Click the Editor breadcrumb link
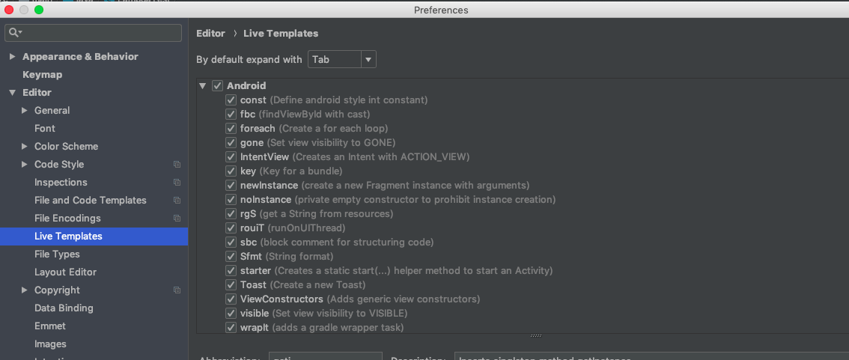The width and height of the screenshot is (849, 360). 210,34
